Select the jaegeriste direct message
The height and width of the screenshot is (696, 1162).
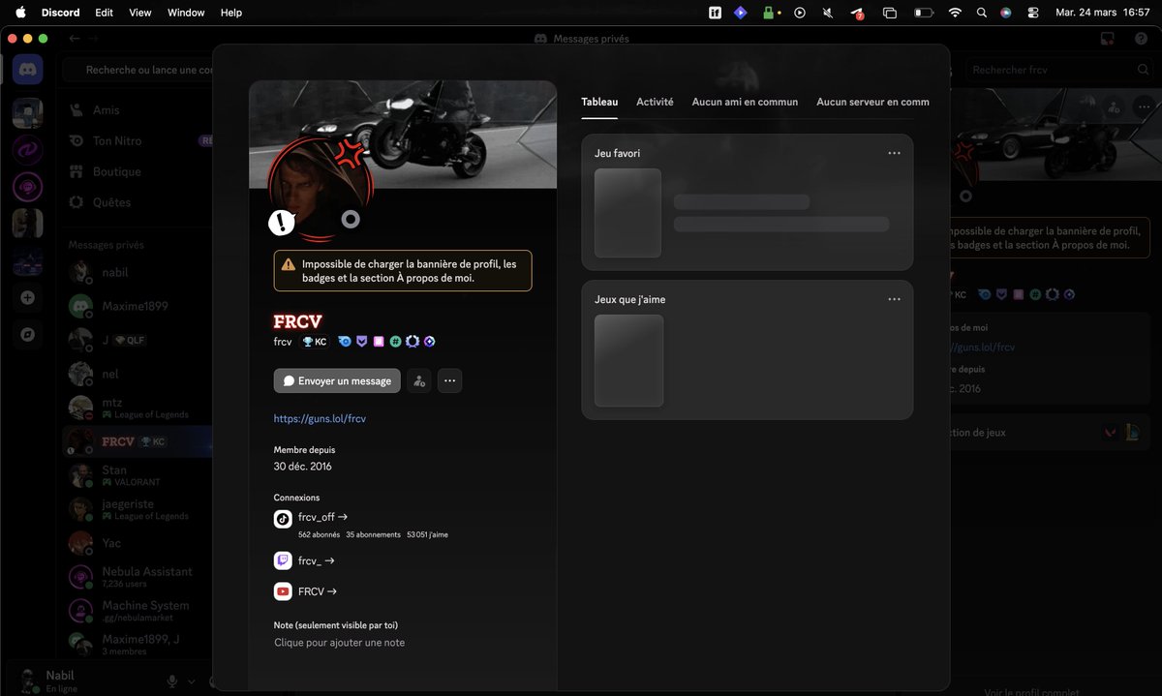[x=136, y=509]
